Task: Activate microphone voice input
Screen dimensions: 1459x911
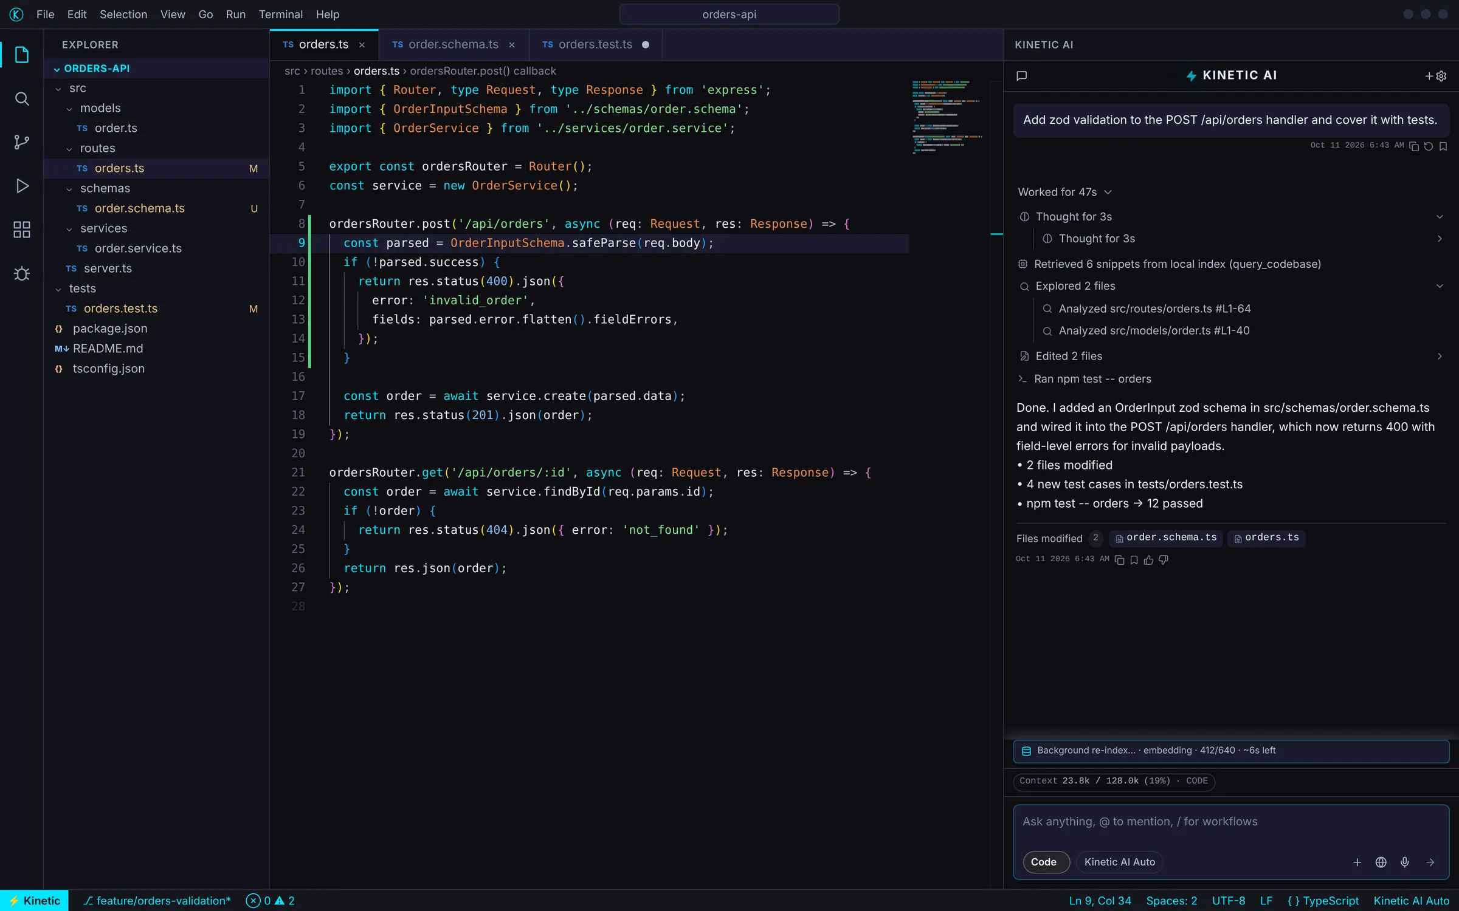Action: pos(1405,862)
